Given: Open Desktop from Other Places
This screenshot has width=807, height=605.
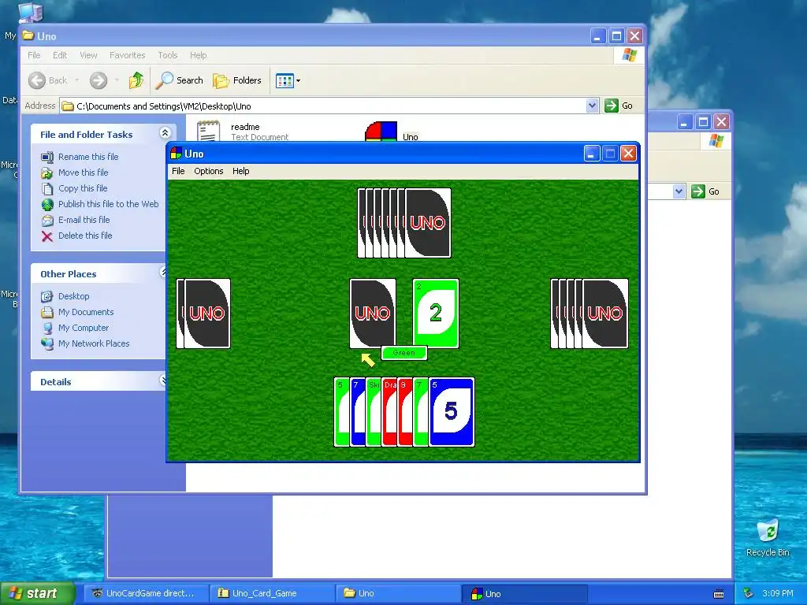Looking at the screenshot, I should (x=73, y=296).
